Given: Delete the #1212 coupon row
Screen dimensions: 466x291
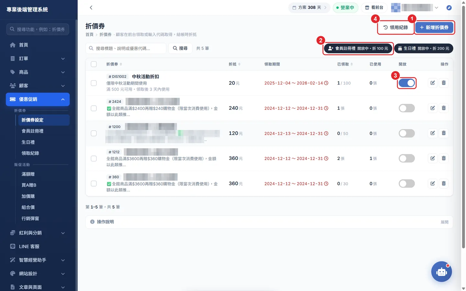Looking at the screenshot, I should (x=444, y=158).
